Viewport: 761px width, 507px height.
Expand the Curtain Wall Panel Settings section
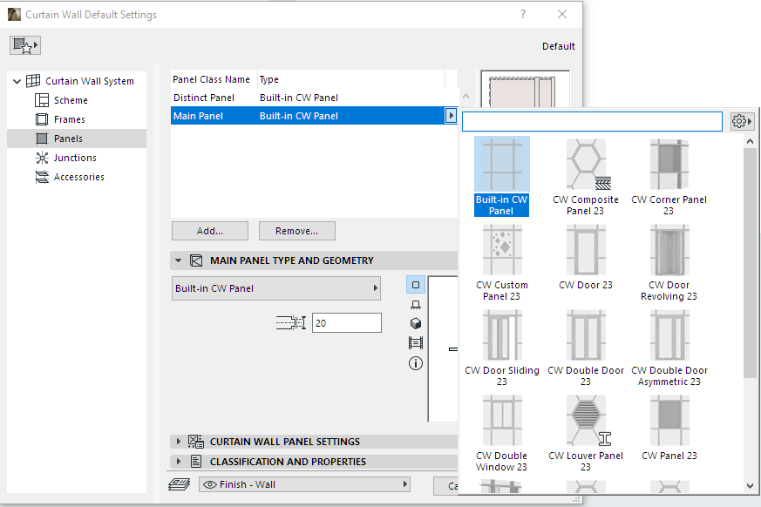pos(179,442)
